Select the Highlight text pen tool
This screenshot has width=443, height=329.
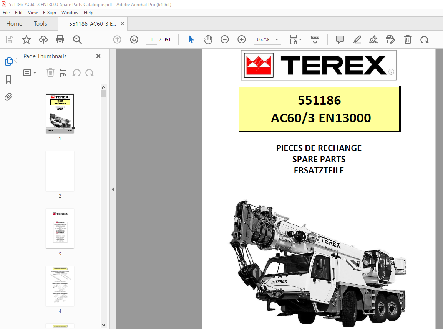(357, 39)
